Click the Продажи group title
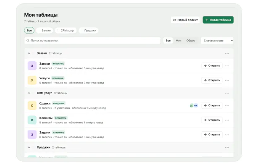This screenshot has height=167, width=257. pyautogui.click(x=43, y=147)
